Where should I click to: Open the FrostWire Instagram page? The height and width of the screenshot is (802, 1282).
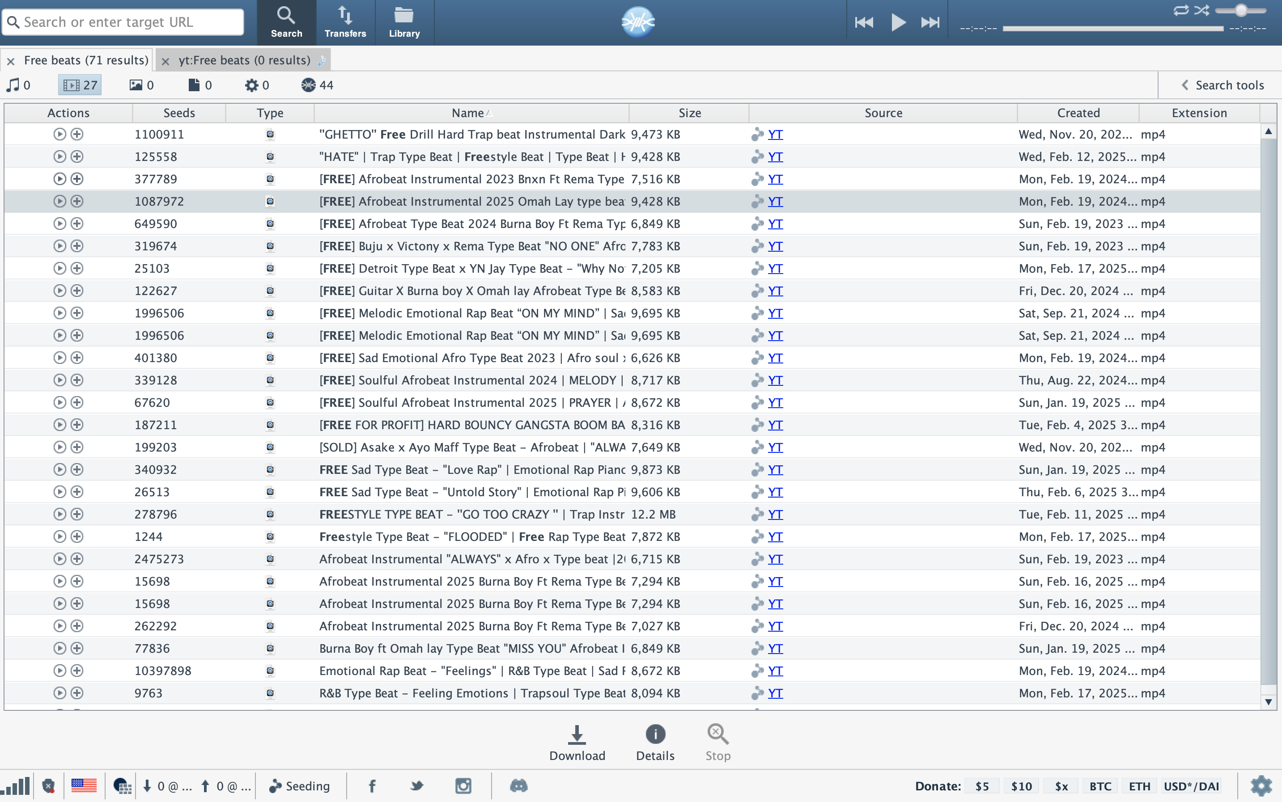tap(463, 785)
